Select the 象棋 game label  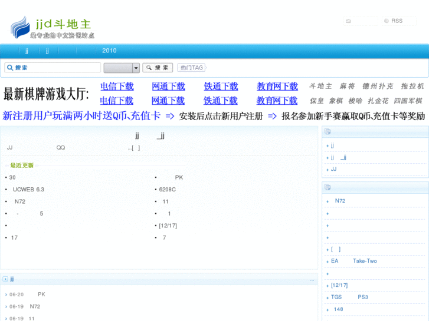click(x=336, y=101)
